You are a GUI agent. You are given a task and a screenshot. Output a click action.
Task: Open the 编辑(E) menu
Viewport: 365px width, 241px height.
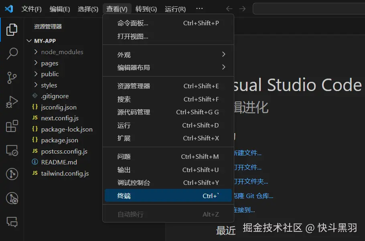point(60,9)
